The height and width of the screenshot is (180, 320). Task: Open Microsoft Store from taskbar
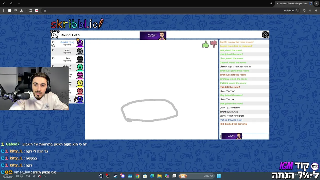point(145,176)
